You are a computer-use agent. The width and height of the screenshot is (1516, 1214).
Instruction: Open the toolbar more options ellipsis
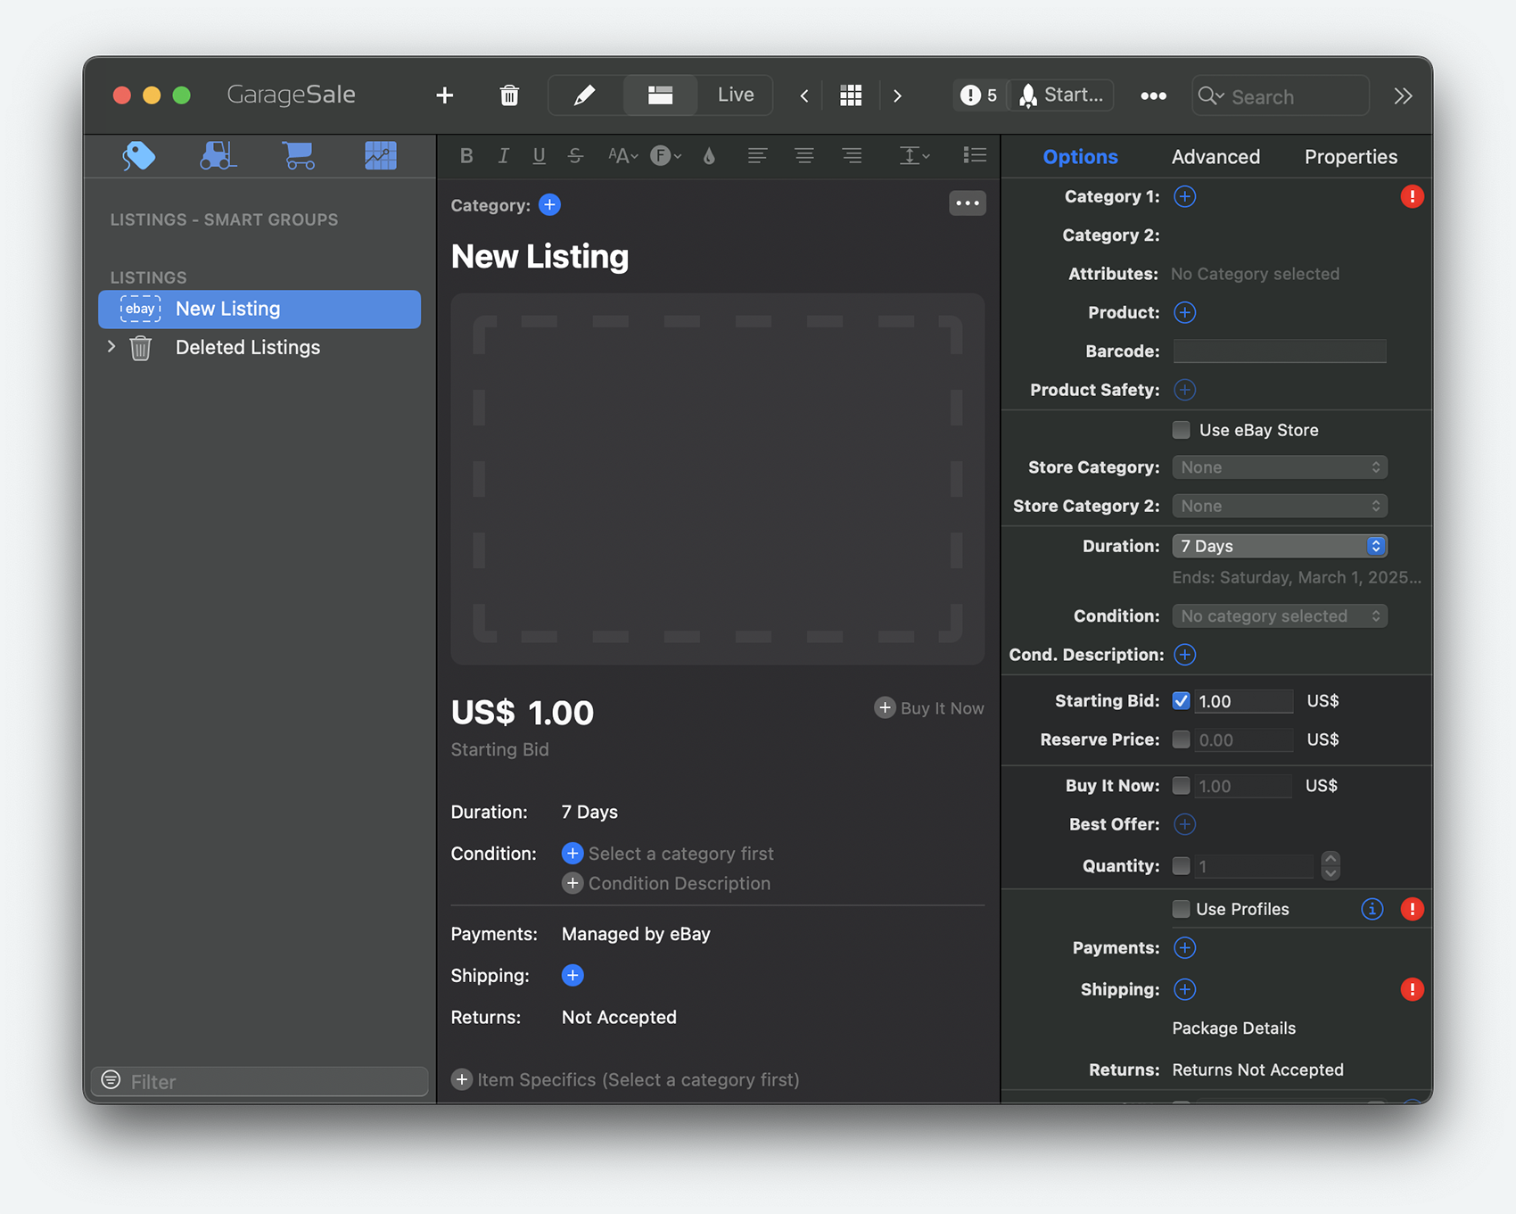[1153, 95]
